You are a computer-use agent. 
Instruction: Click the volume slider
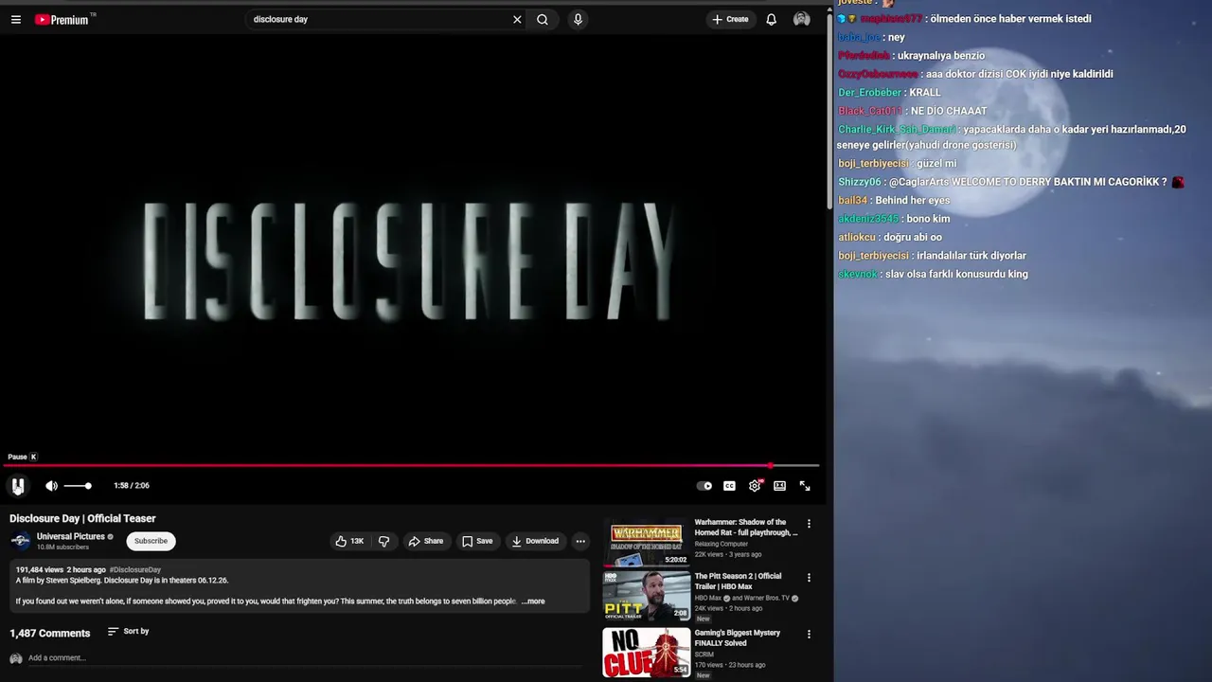[78, 486]
